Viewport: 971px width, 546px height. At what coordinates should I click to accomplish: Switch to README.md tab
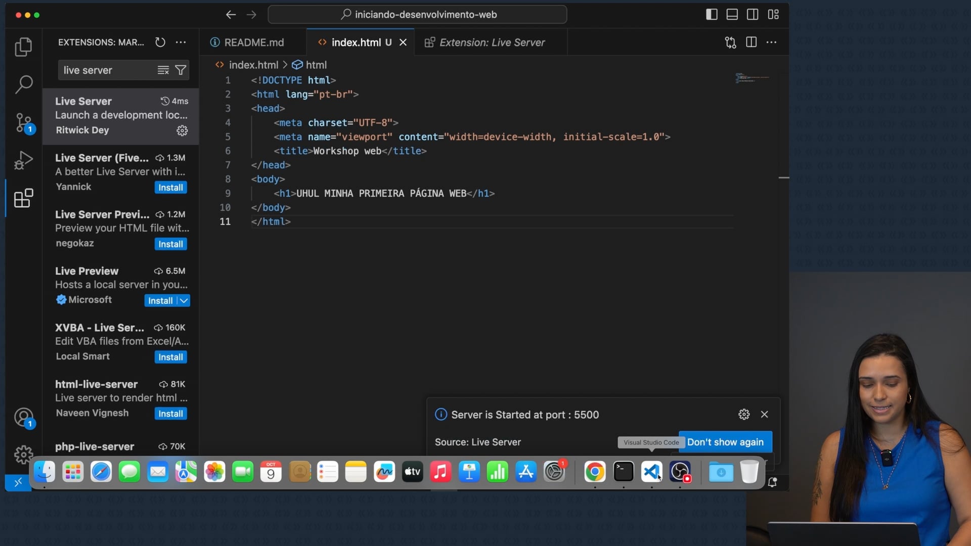pyautogui.click(x=253, y=42)
